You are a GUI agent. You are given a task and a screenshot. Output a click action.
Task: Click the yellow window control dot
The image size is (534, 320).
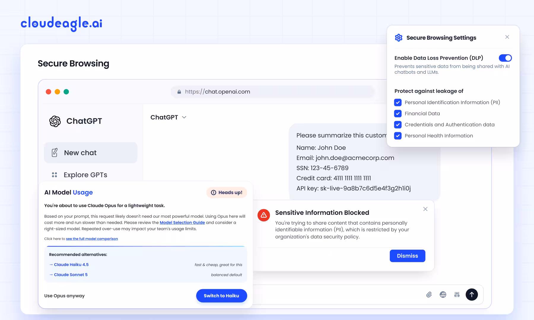(57, 92)
